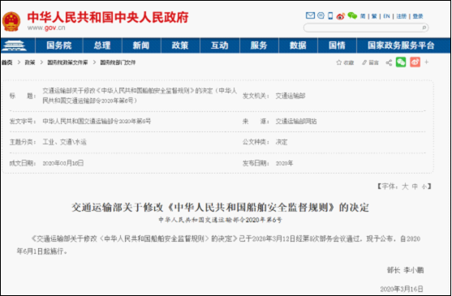Open the 政策 navigation tab
The width and height of the screenshot is (452, 296).
pyautogui.click(x=180, y=45)
